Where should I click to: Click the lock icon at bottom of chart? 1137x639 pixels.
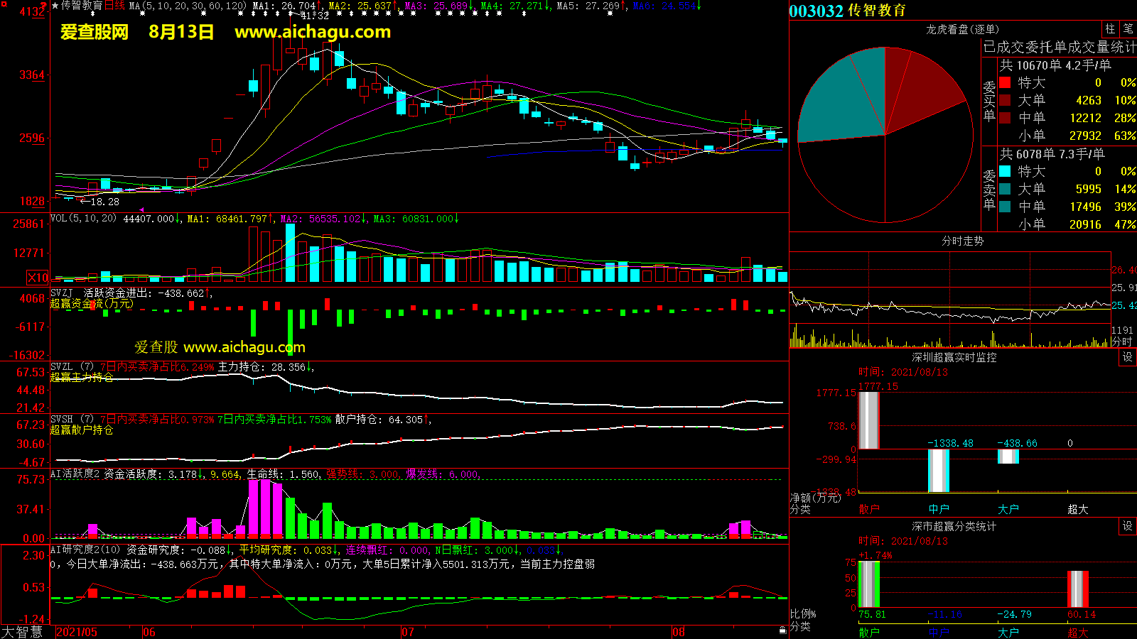pyautogui.click(x=782, y=630)
